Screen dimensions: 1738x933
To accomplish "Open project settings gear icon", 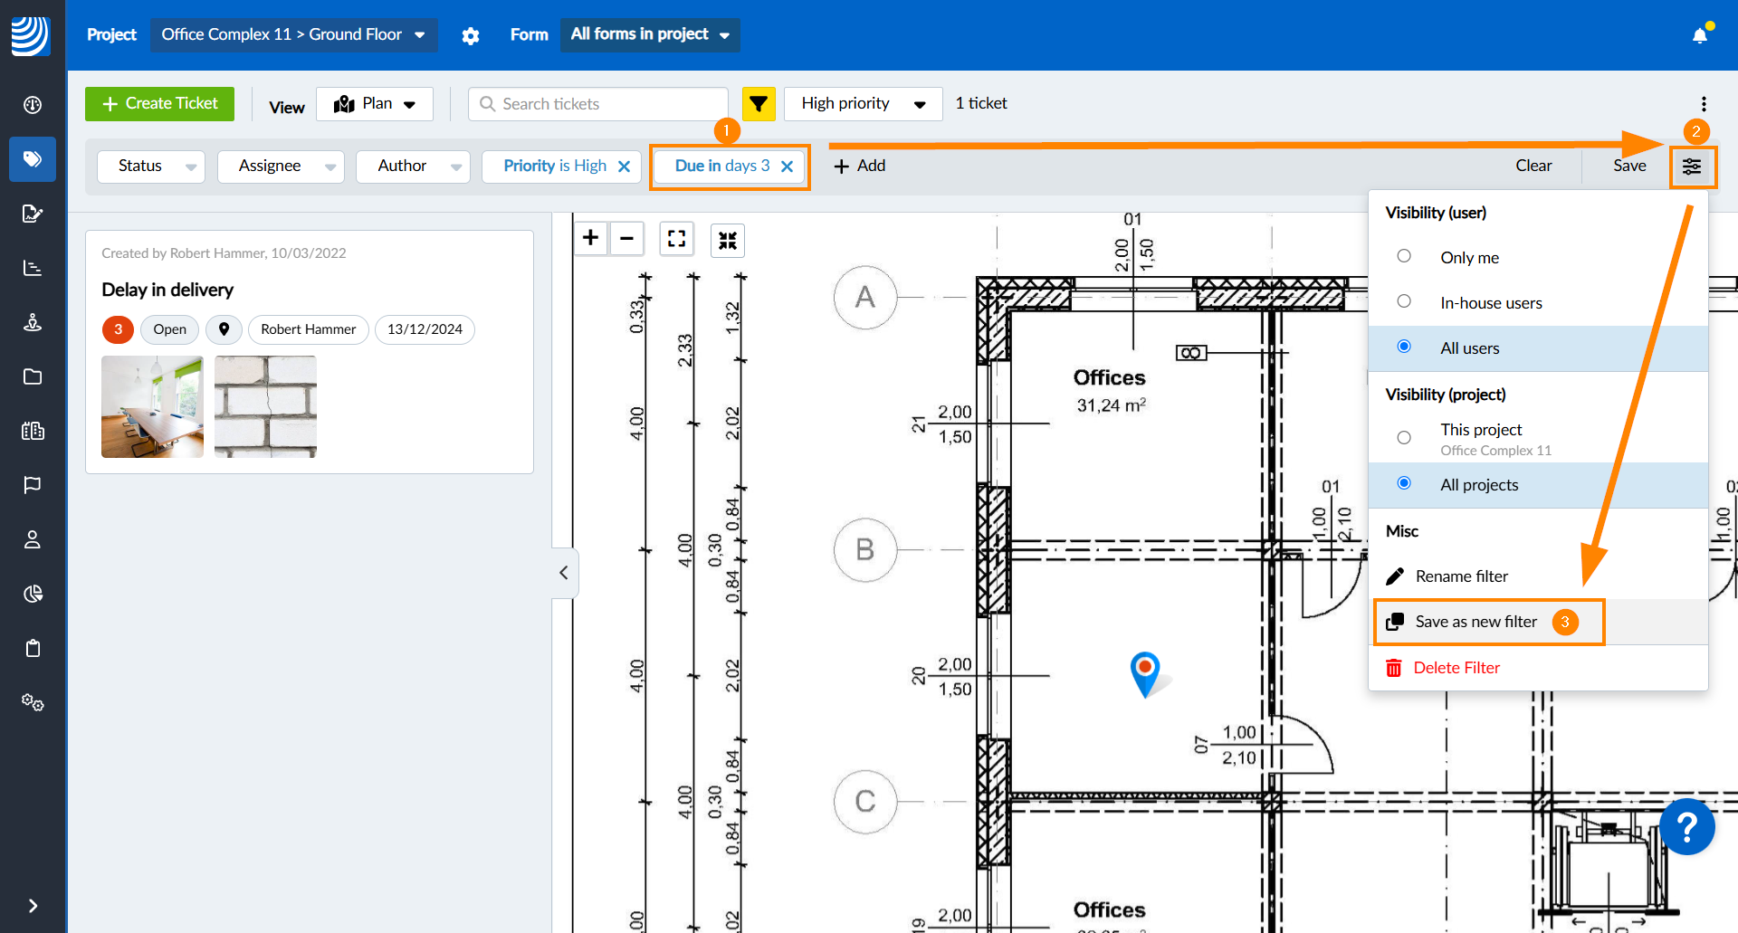I will (x=470, y=35).
